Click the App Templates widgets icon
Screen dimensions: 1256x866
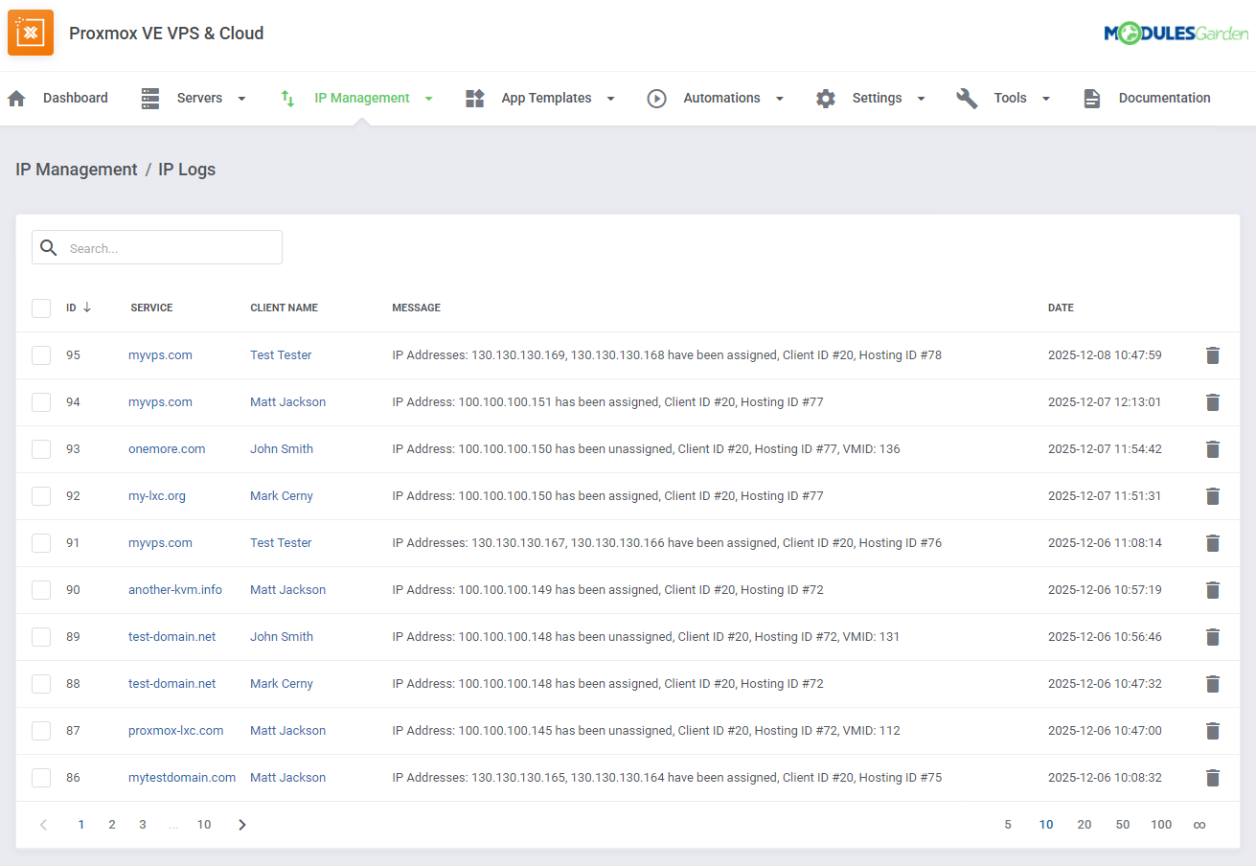(x=475, y=99)
